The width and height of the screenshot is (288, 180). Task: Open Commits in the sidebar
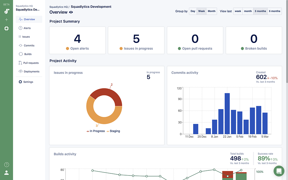tap(29, 45)
